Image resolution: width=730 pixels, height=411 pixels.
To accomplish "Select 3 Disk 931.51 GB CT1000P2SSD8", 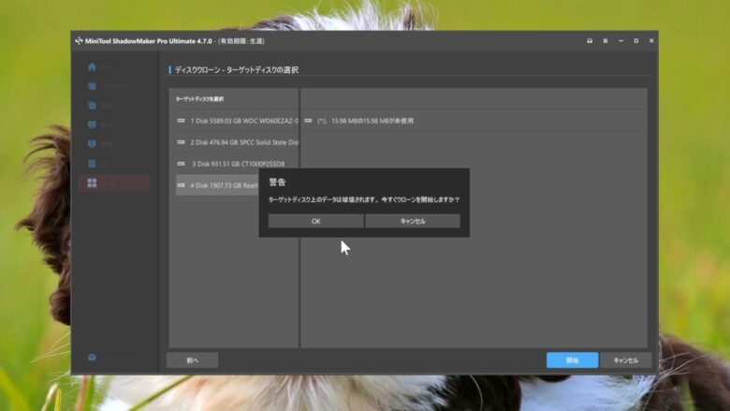I will 237,164.
